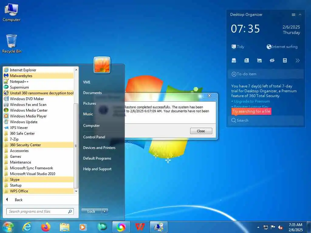Click the Desktop Organizer Search field
Image resolution: width=311 pixels, height=233 pixels.
(x=266, y=120)
